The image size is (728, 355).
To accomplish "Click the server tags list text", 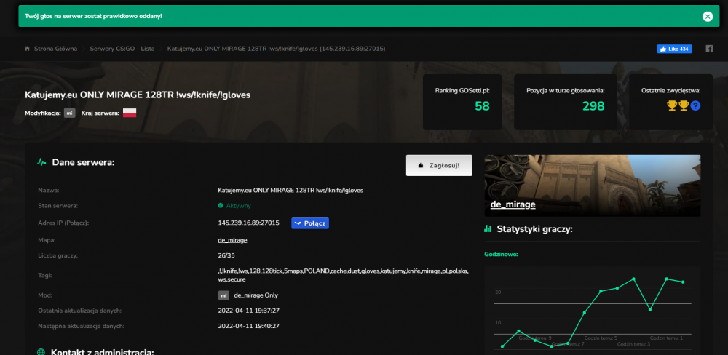I will tap(344, 275).
